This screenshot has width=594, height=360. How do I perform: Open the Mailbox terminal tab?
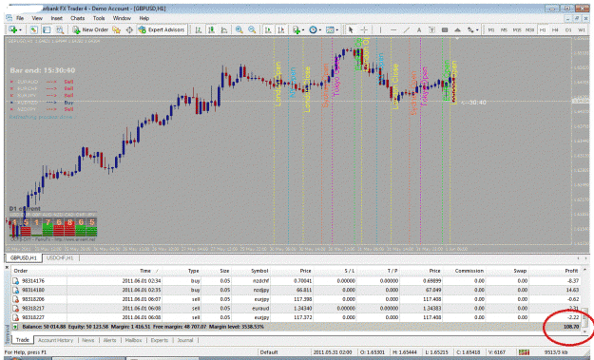pyautogui.click(x=133, y=340)
